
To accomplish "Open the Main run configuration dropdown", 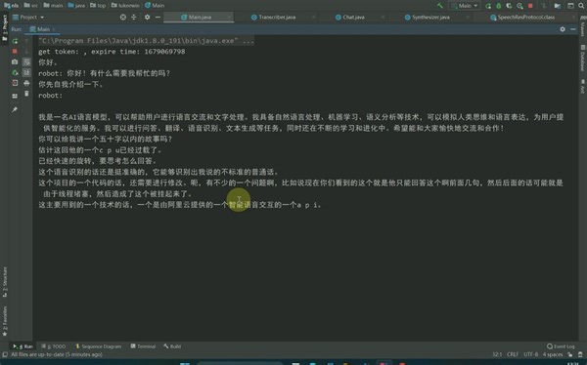I will tap(464, 6).
